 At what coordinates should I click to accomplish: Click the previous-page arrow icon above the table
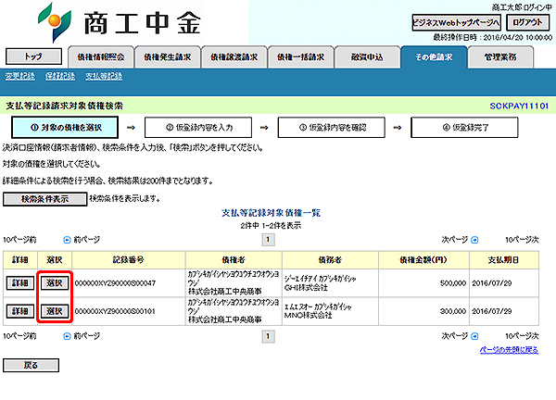click(67, 240)
